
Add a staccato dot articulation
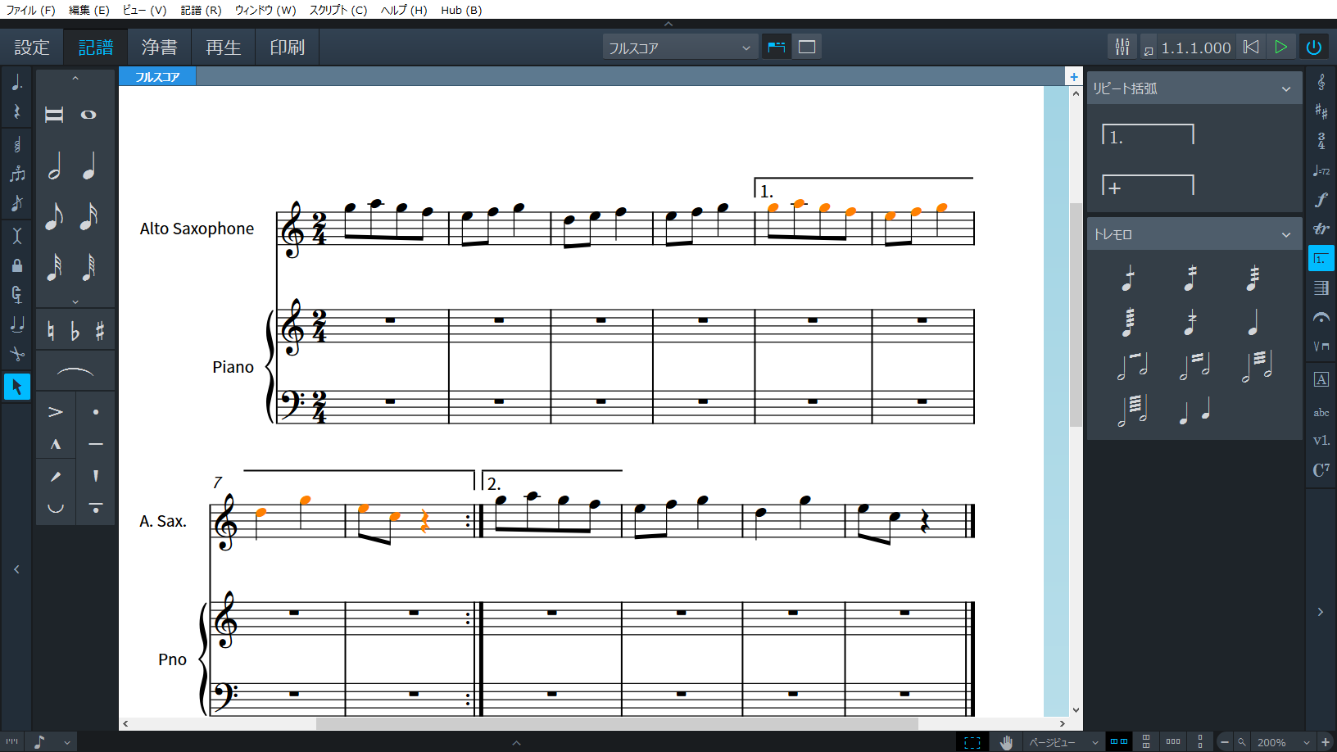pyautogui.click(x=96, y=412)
